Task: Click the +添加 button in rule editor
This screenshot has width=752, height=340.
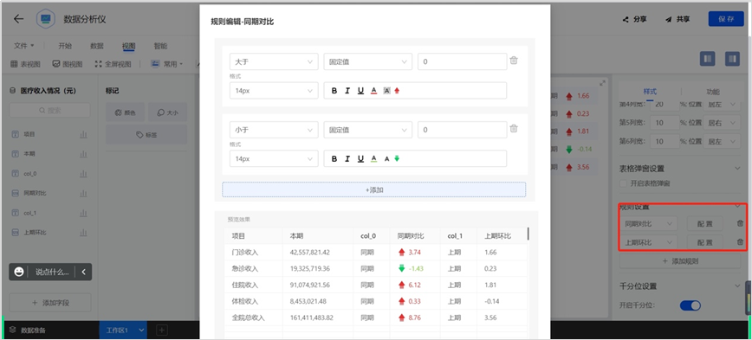Action: click(374, 189)
